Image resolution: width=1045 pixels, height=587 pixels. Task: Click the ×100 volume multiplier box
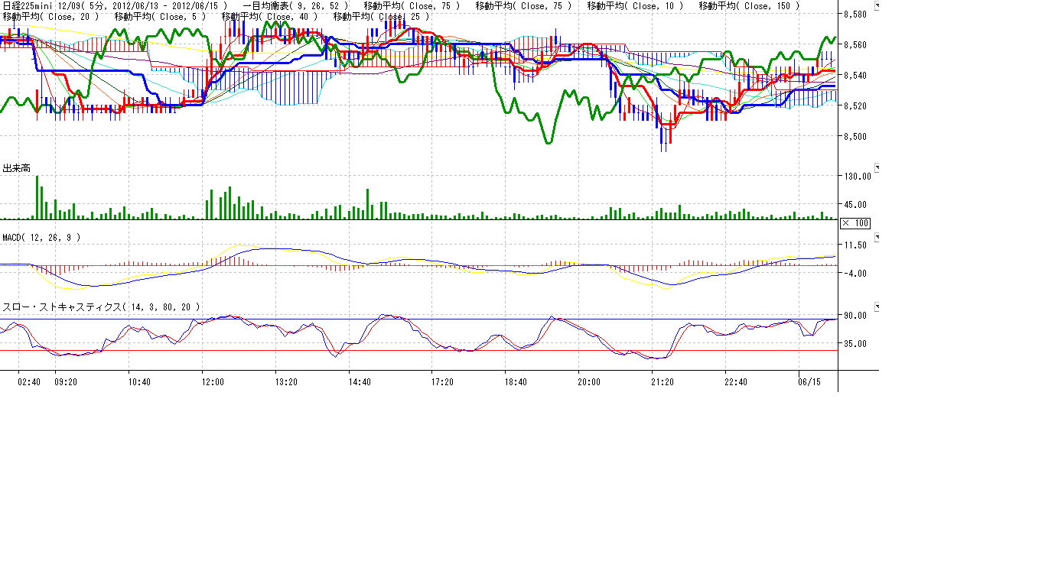click(855, 223)
